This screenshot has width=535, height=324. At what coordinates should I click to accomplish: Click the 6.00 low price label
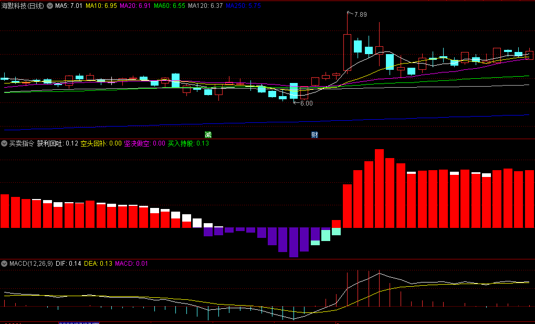307,103
